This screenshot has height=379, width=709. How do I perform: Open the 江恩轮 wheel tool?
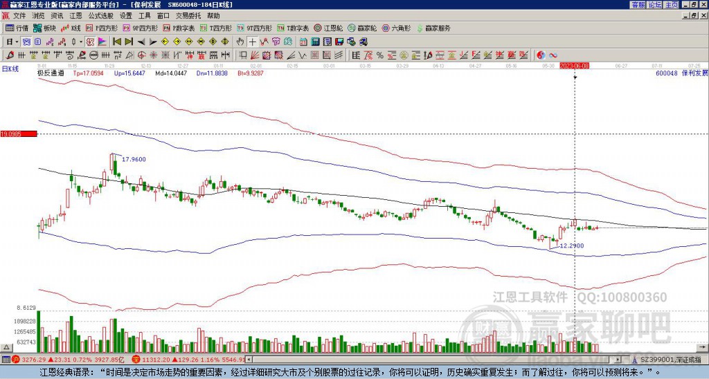(327, 28)
